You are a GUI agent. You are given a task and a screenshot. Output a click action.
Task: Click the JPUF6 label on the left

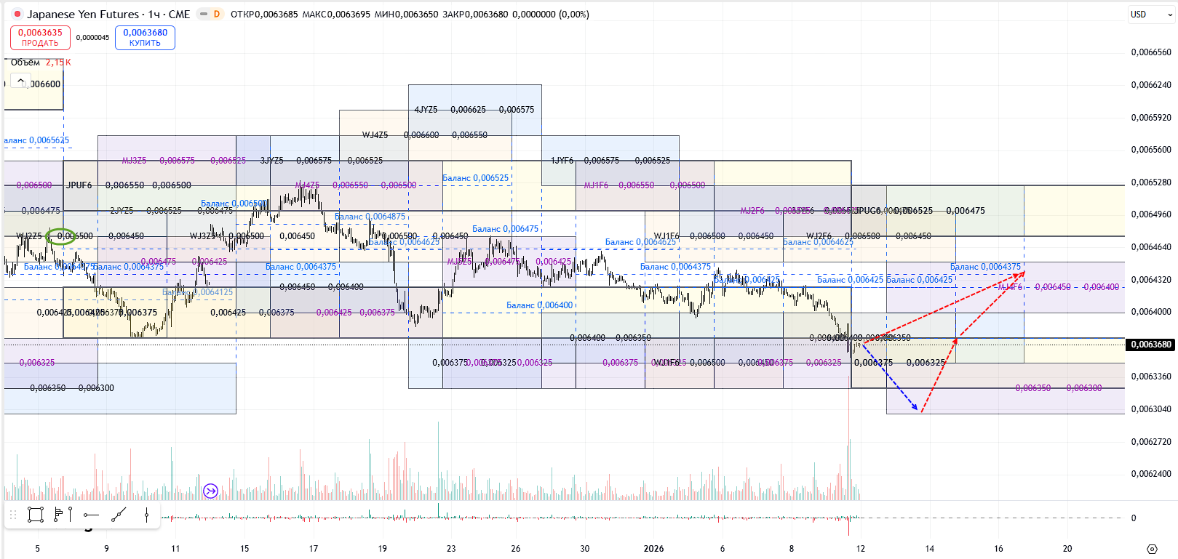[79, 185]
